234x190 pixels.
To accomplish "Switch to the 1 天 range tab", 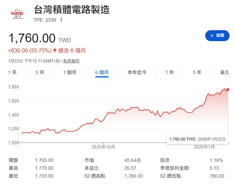I will coord(12,72).
